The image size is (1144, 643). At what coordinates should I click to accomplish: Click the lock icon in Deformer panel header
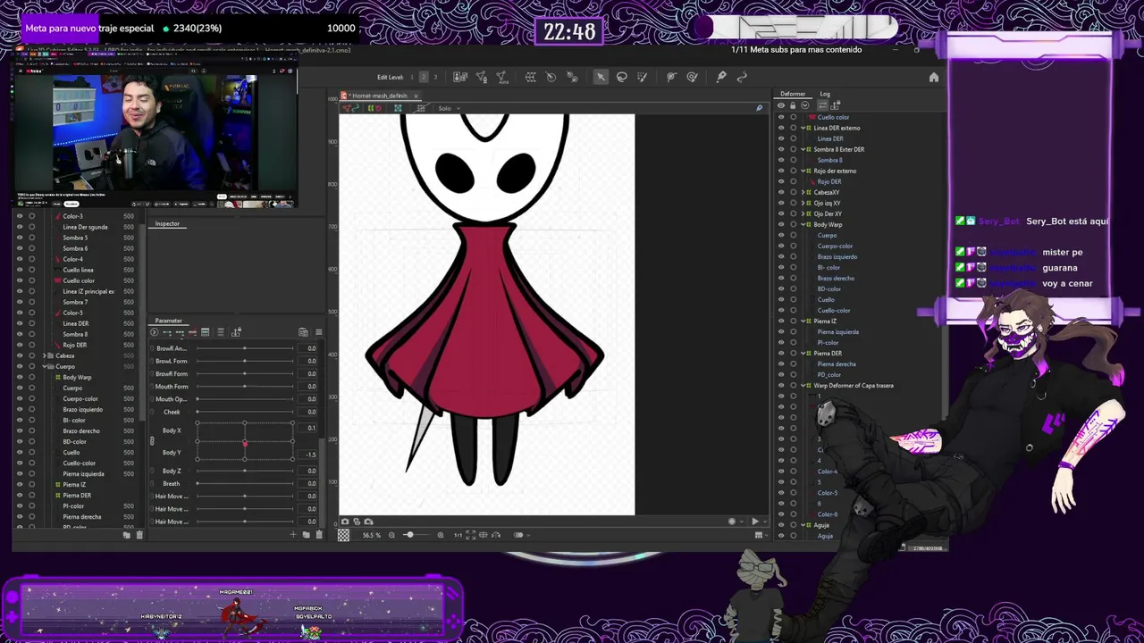tap(792, 105)
